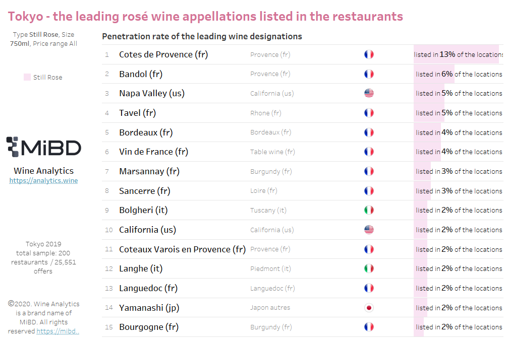Viewport: 507px width, 343px height.
Task: Select the Sancerre (fr) row label
Action: tap(145, 191)
